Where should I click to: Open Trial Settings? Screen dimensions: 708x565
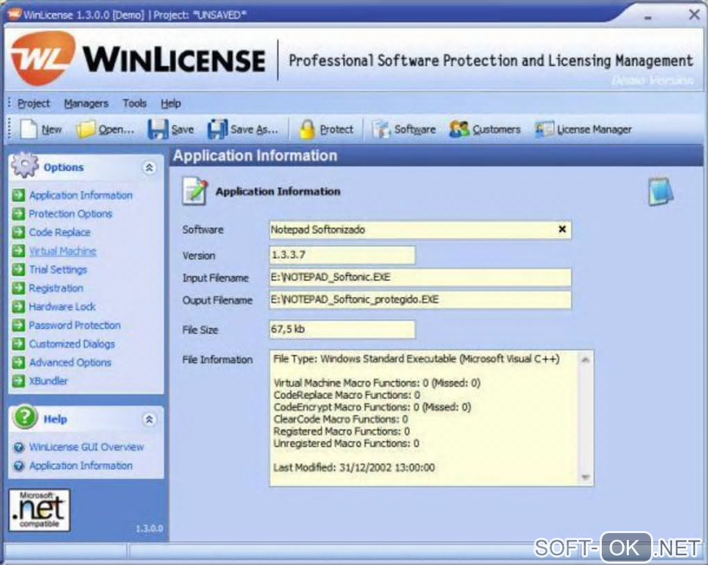click(58, 269)
